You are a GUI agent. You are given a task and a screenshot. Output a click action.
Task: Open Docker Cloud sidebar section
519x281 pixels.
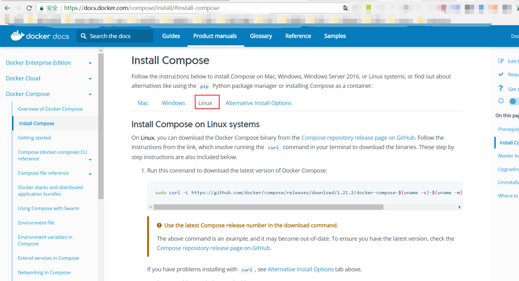[23, 78]
